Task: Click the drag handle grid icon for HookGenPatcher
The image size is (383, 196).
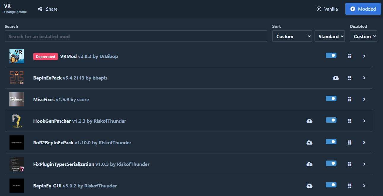Action: [x=350, y=121]
